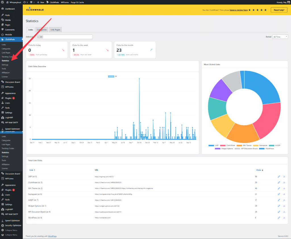This screenshot has height=239, width=291.
Task: Click Purge SG Cache in admin bar
Action: 77,2
